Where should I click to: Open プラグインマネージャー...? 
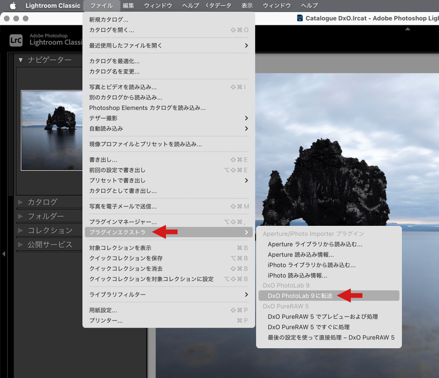(169, 222)
